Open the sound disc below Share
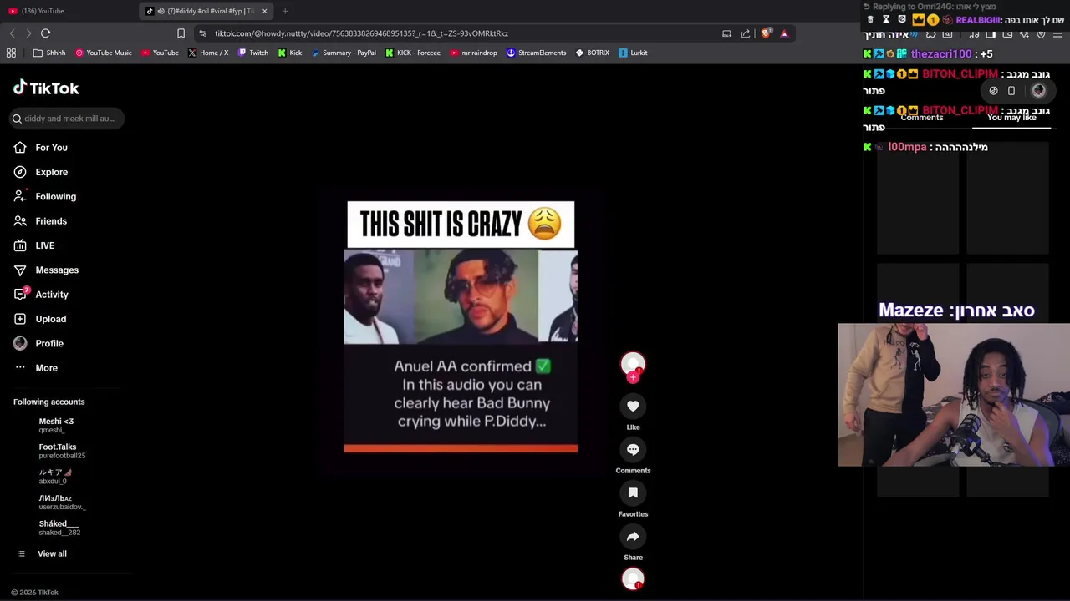The image size is (1070, 601). click(x=633, y=579)
